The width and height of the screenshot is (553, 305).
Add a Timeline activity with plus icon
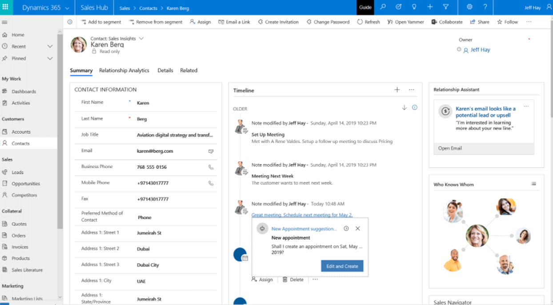point(397,90)
